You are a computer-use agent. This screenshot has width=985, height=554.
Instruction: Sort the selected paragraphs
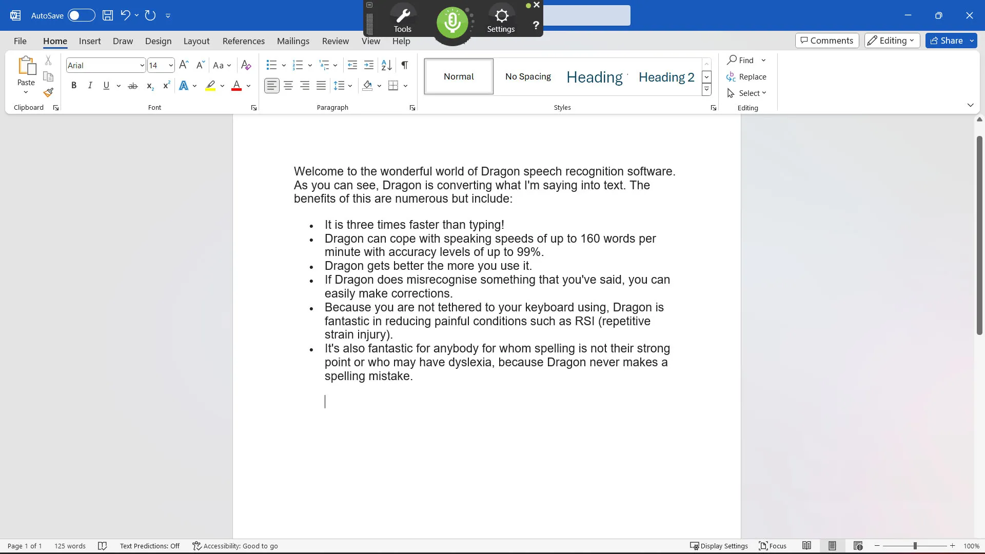click(x=387, y=65)
